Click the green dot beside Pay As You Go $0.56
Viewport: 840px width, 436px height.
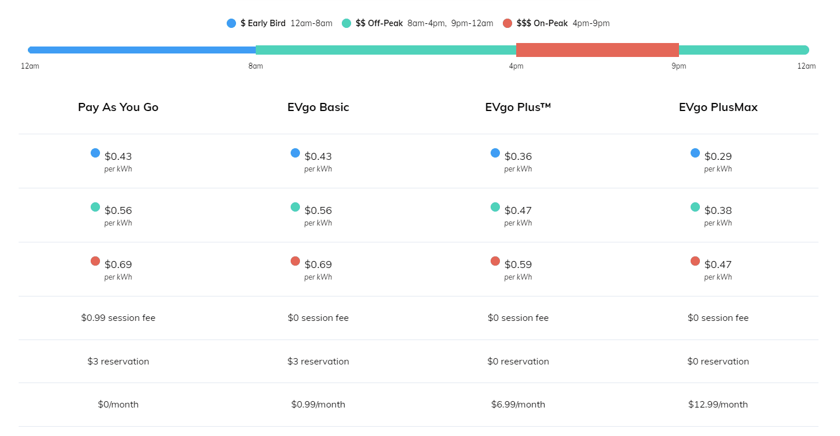pyautogui.click(x=95, y=207)
